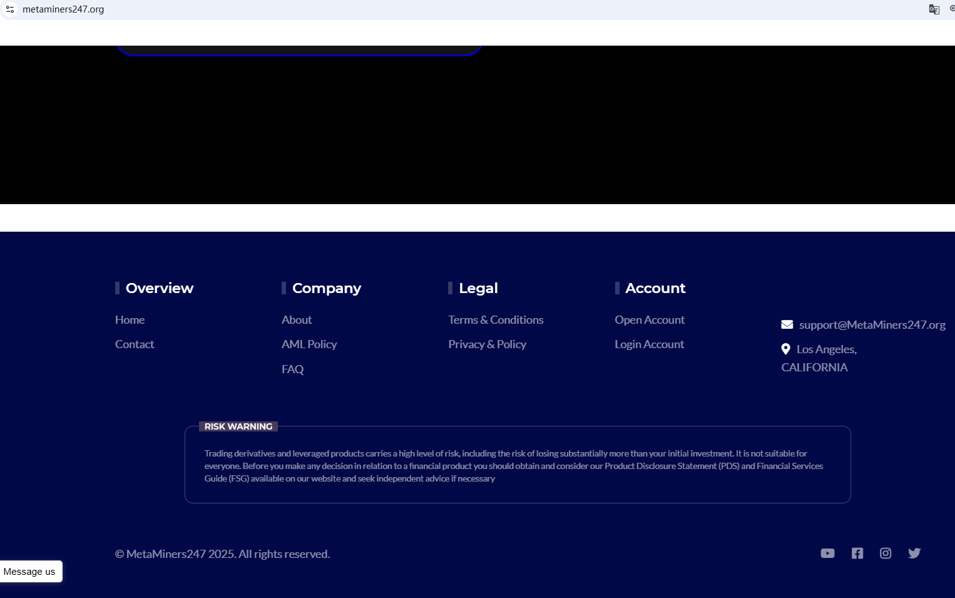
Task: Click the Overview footer heading
Action: [160, 288]
